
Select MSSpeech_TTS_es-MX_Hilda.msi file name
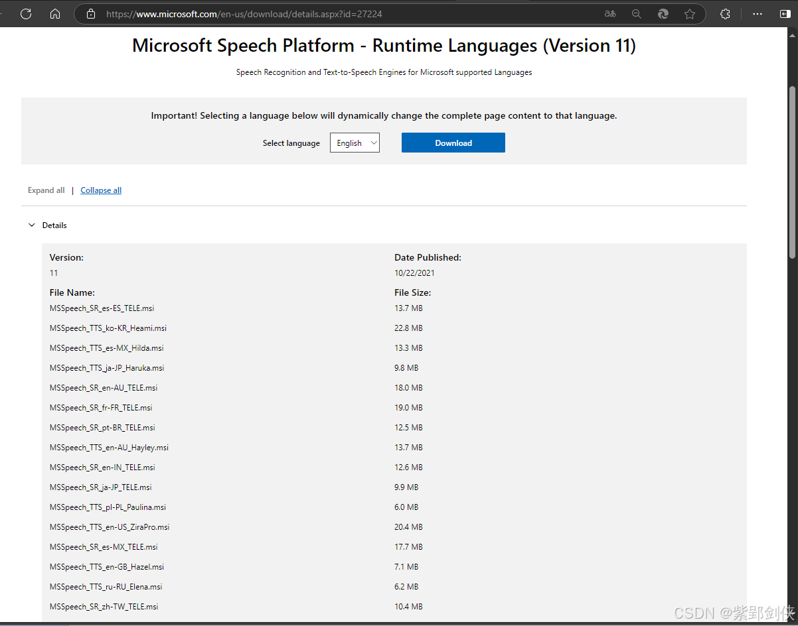tap(106, 348)
